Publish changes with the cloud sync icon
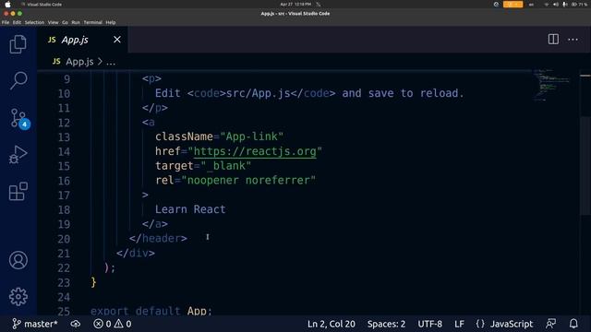The image size is (591, 332). 76,324
